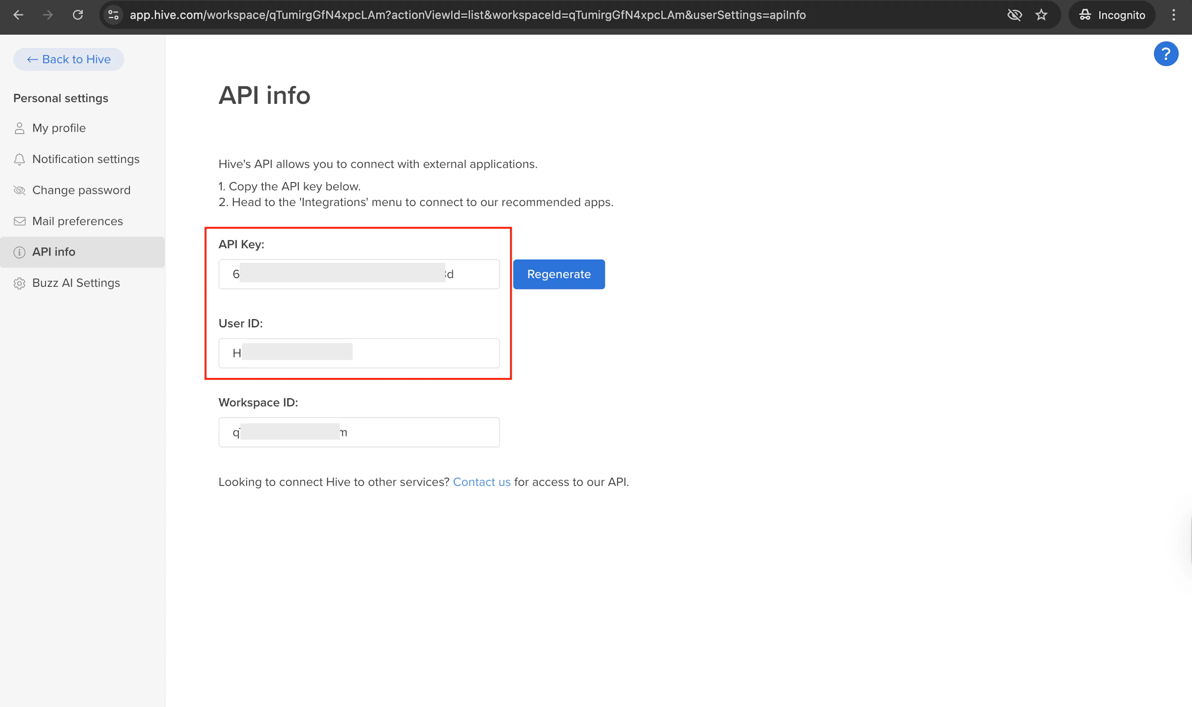Click the Regenerate button
The image size is (1192, 707).
559,274
